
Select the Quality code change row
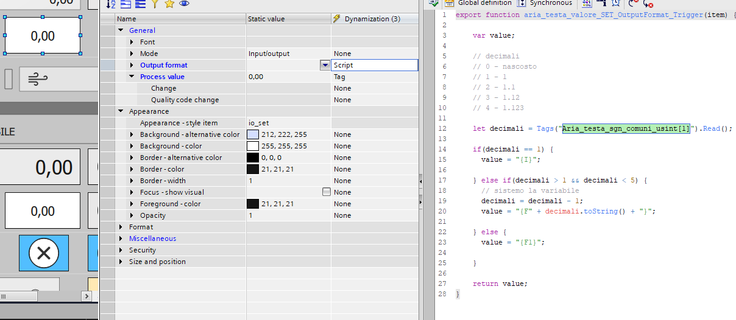point(259,100)
